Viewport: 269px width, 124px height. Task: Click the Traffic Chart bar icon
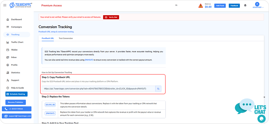tap(8, 42)
